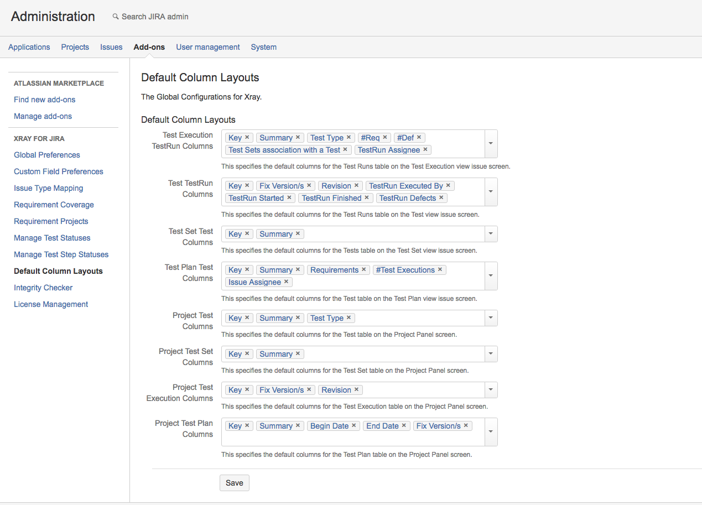The image size is (702, 505).
Task: Open Manage Test Statuses page
Action: (x=52, y=238)
